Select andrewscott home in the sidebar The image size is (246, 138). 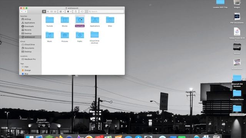point(30,37)
